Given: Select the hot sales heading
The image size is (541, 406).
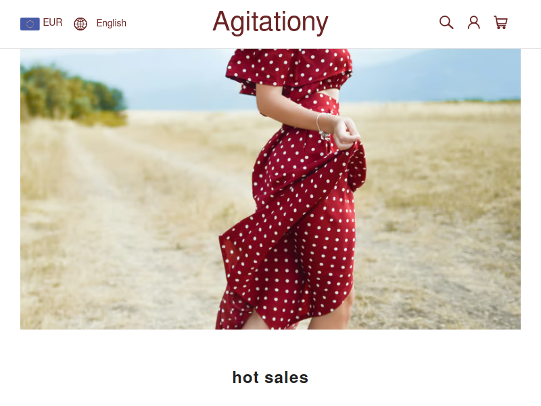Looking at the screenshot, I should point(270,378).
